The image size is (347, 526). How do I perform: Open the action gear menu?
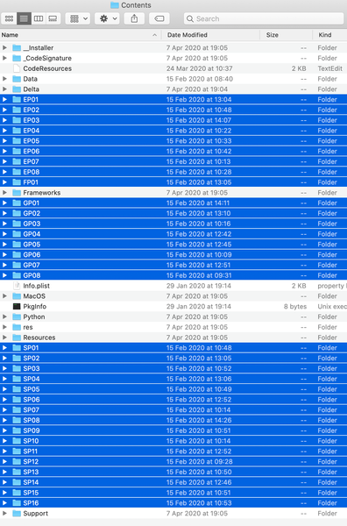point(107,18)
